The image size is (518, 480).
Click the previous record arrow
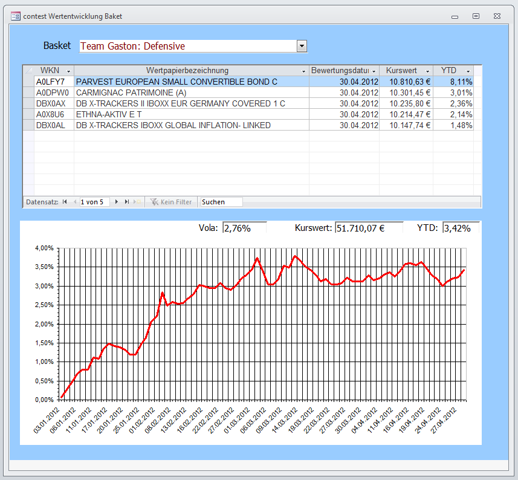pos(75,202)
